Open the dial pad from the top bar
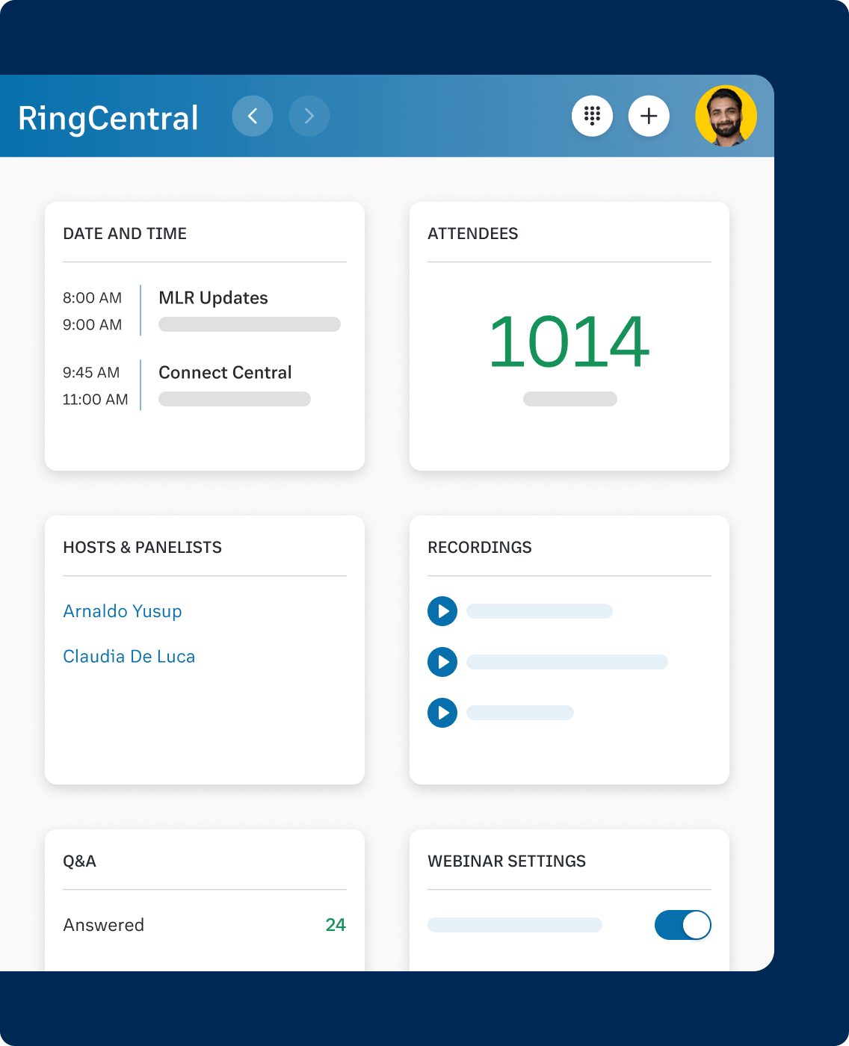The width and height of the screenshot is (849, 1046). click(592, 116)
